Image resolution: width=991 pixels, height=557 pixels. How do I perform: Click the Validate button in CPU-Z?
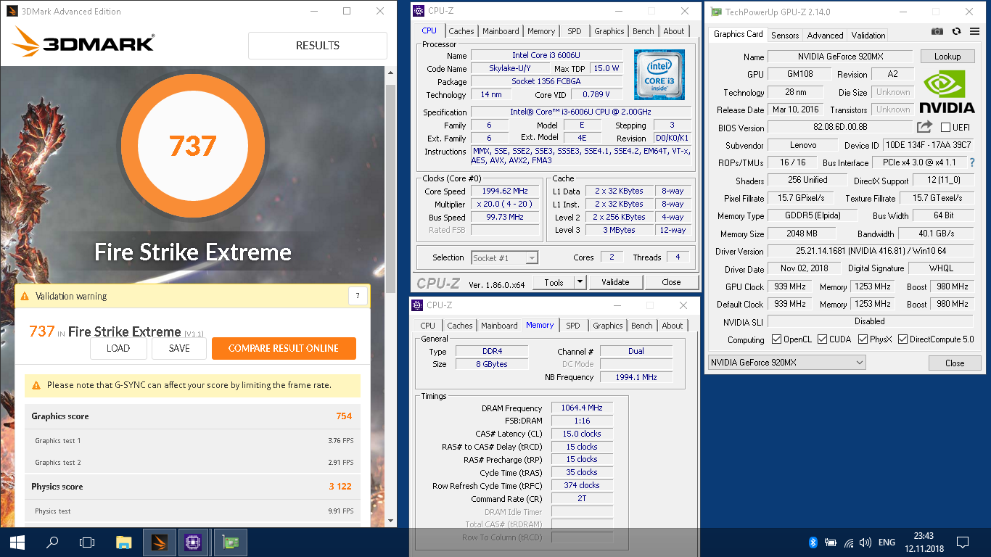[615, 282]
